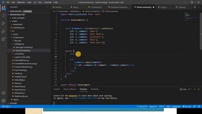
Task: Expand the Open Editors section
Action: (x=15, y=11)
